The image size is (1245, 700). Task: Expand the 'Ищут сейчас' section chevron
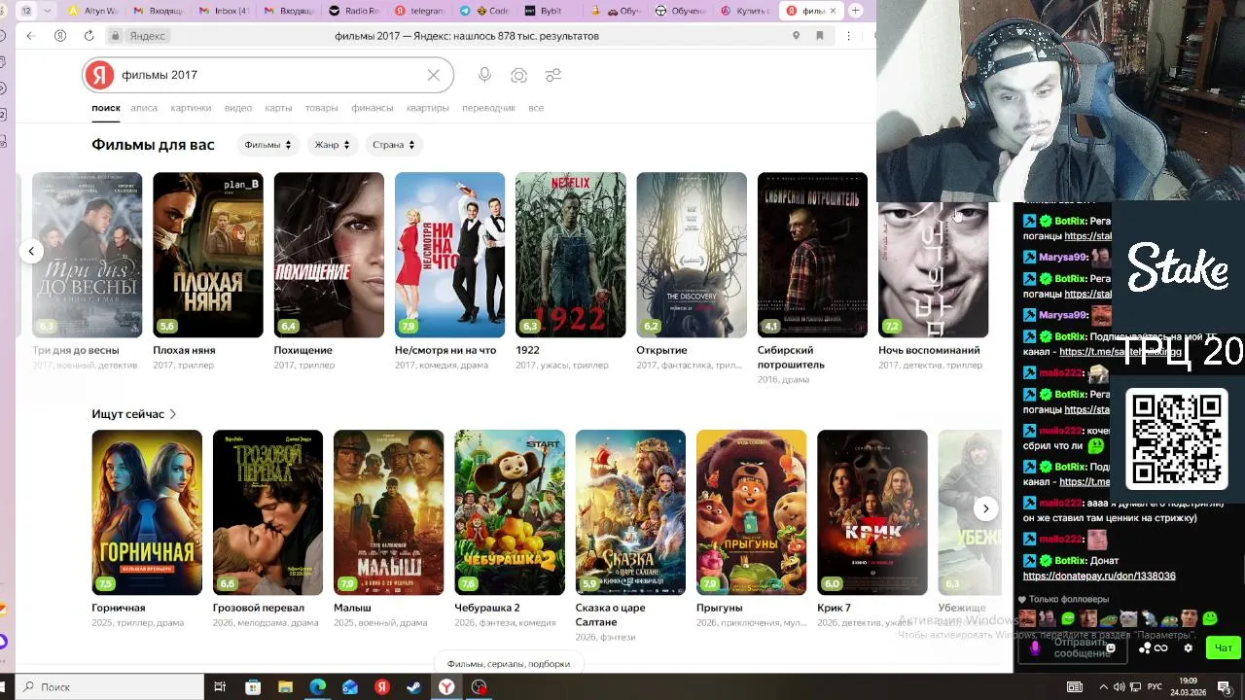click(x=173, y=414)
